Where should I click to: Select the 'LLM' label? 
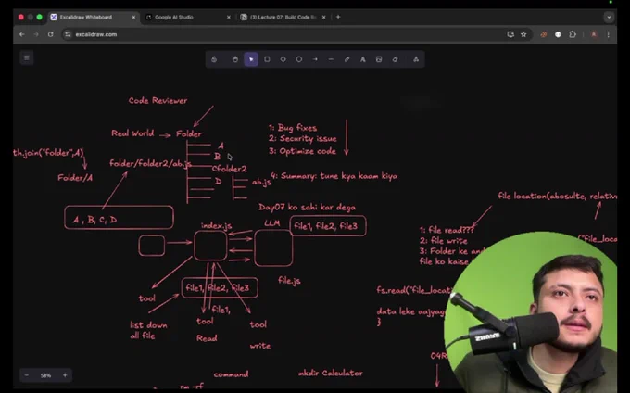coord(272,223)
